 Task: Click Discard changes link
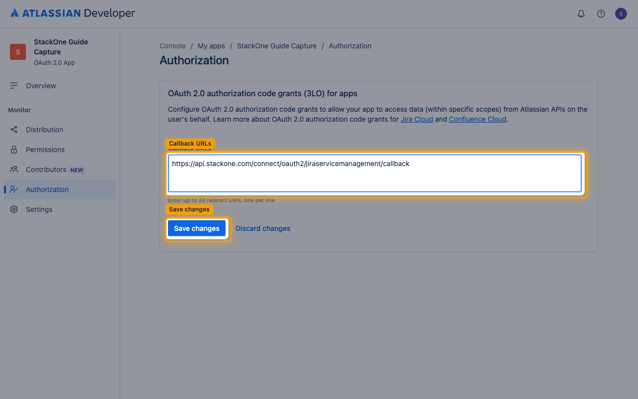[263, 228]
